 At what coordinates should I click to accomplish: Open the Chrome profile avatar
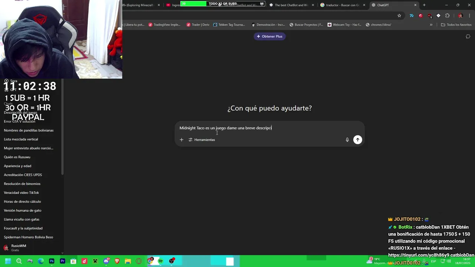461,16
